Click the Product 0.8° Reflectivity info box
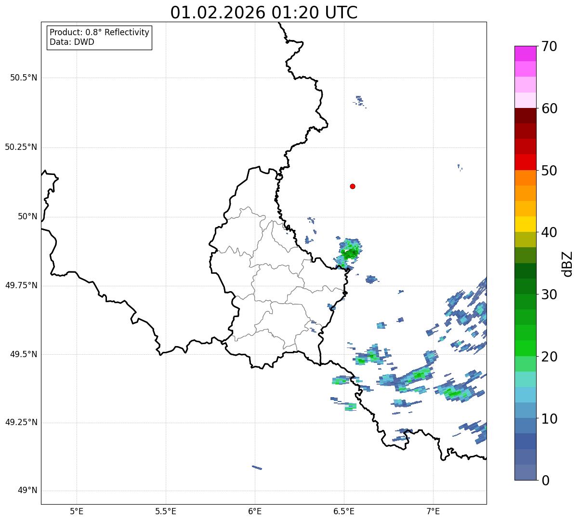The height and width of the screenshot is (521, 579). point(100,37)
